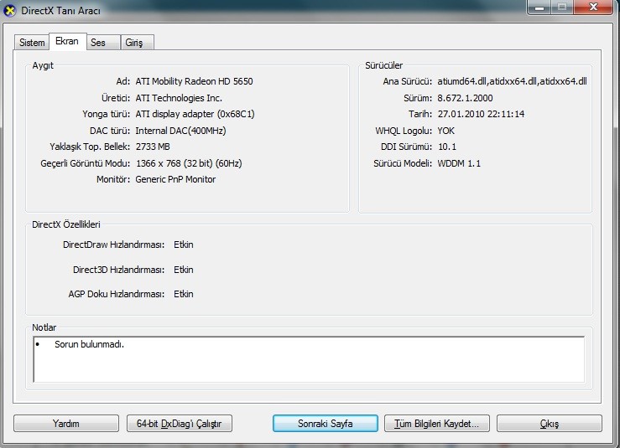Click the Yonga türü label
This screenshot has width=620, height=448.
(106, 114)
